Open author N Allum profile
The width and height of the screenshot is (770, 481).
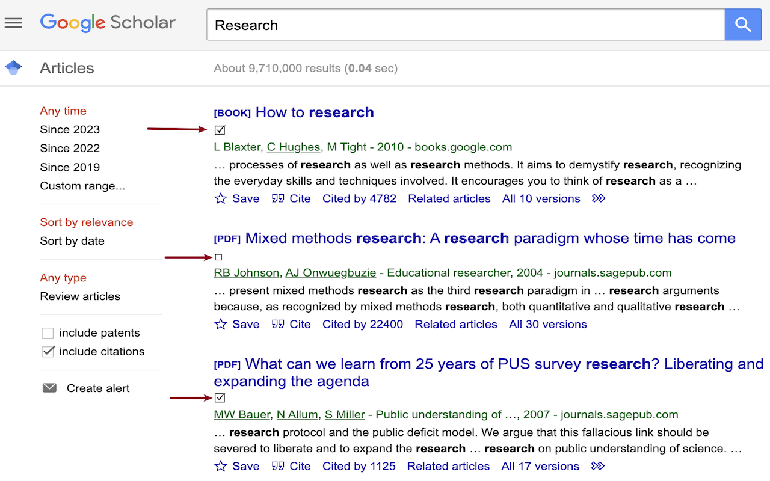pos(298,414)
